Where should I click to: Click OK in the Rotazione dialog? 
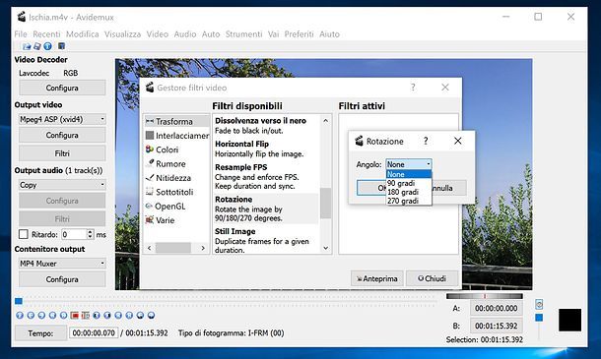(371, 188)
